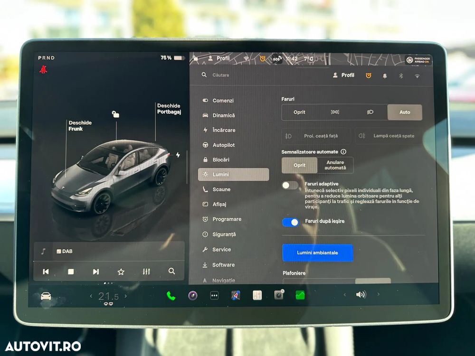Screen dimensions: 475x356
Task: Tap the charging bolt icon beside car
Action: pos(178,155)
